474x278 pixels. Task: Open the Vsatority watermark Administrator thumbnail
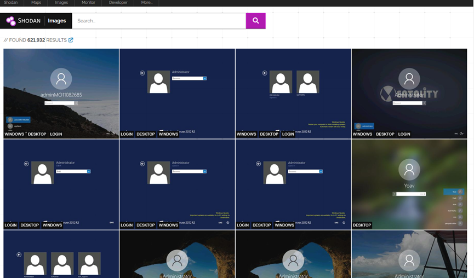(x=409, y=94)
